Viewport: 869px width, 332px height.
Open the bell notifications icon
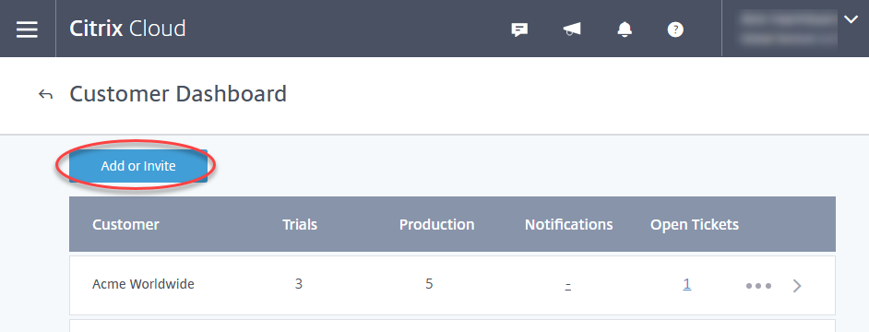pos(625,30)
